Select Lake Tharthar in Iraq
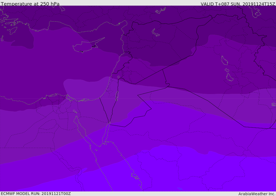This screenshot has height=196, width=276. tap(224, 60)
